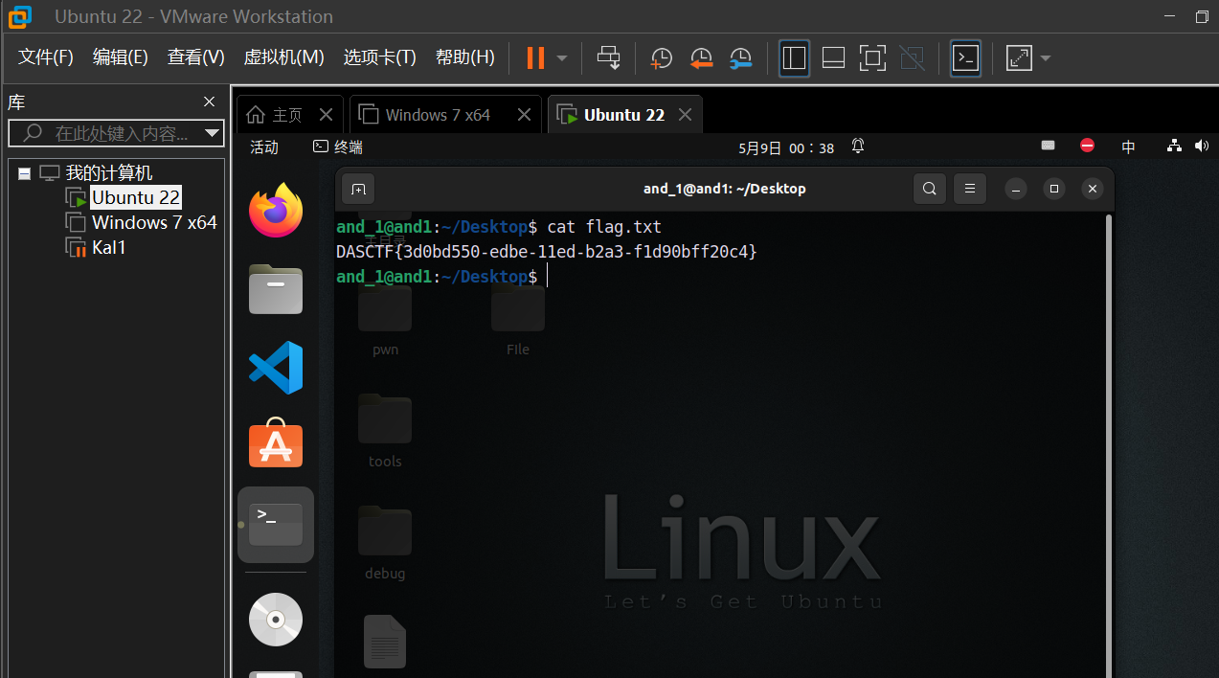Take a snapshot of the virtual machine
Screen dimensions: 1219x678
(661, 58)
